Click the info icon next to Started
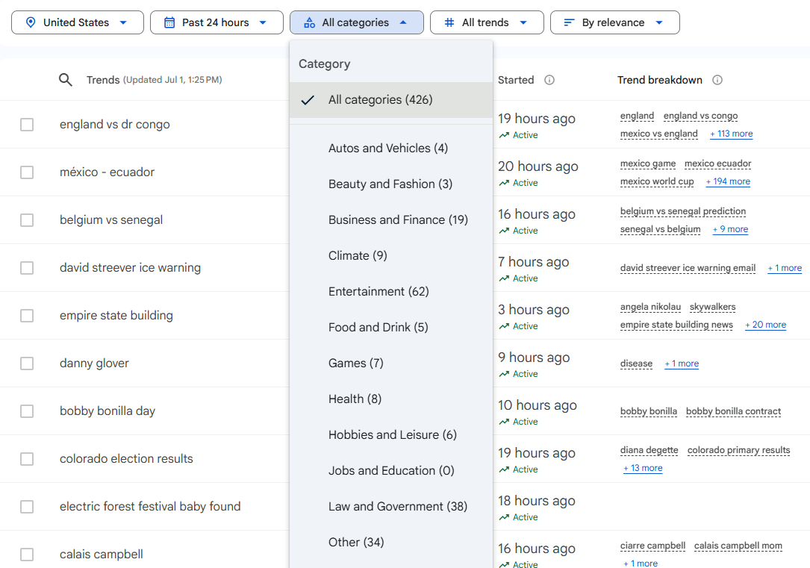The height and width of the screenshot is (568, 810). [x=549, y=80]
